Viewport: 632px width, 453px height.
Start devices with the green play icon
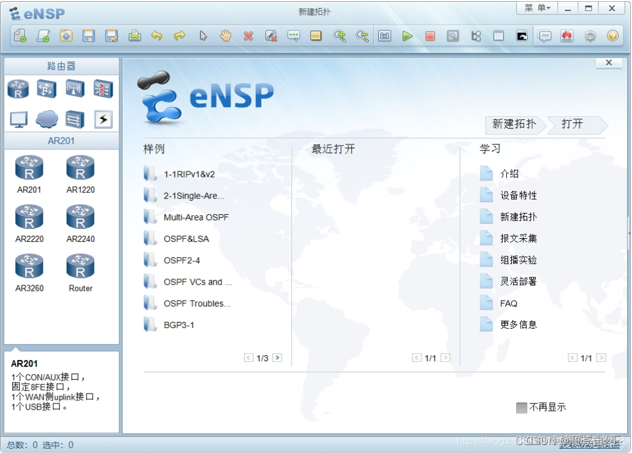tap(408, 36)
